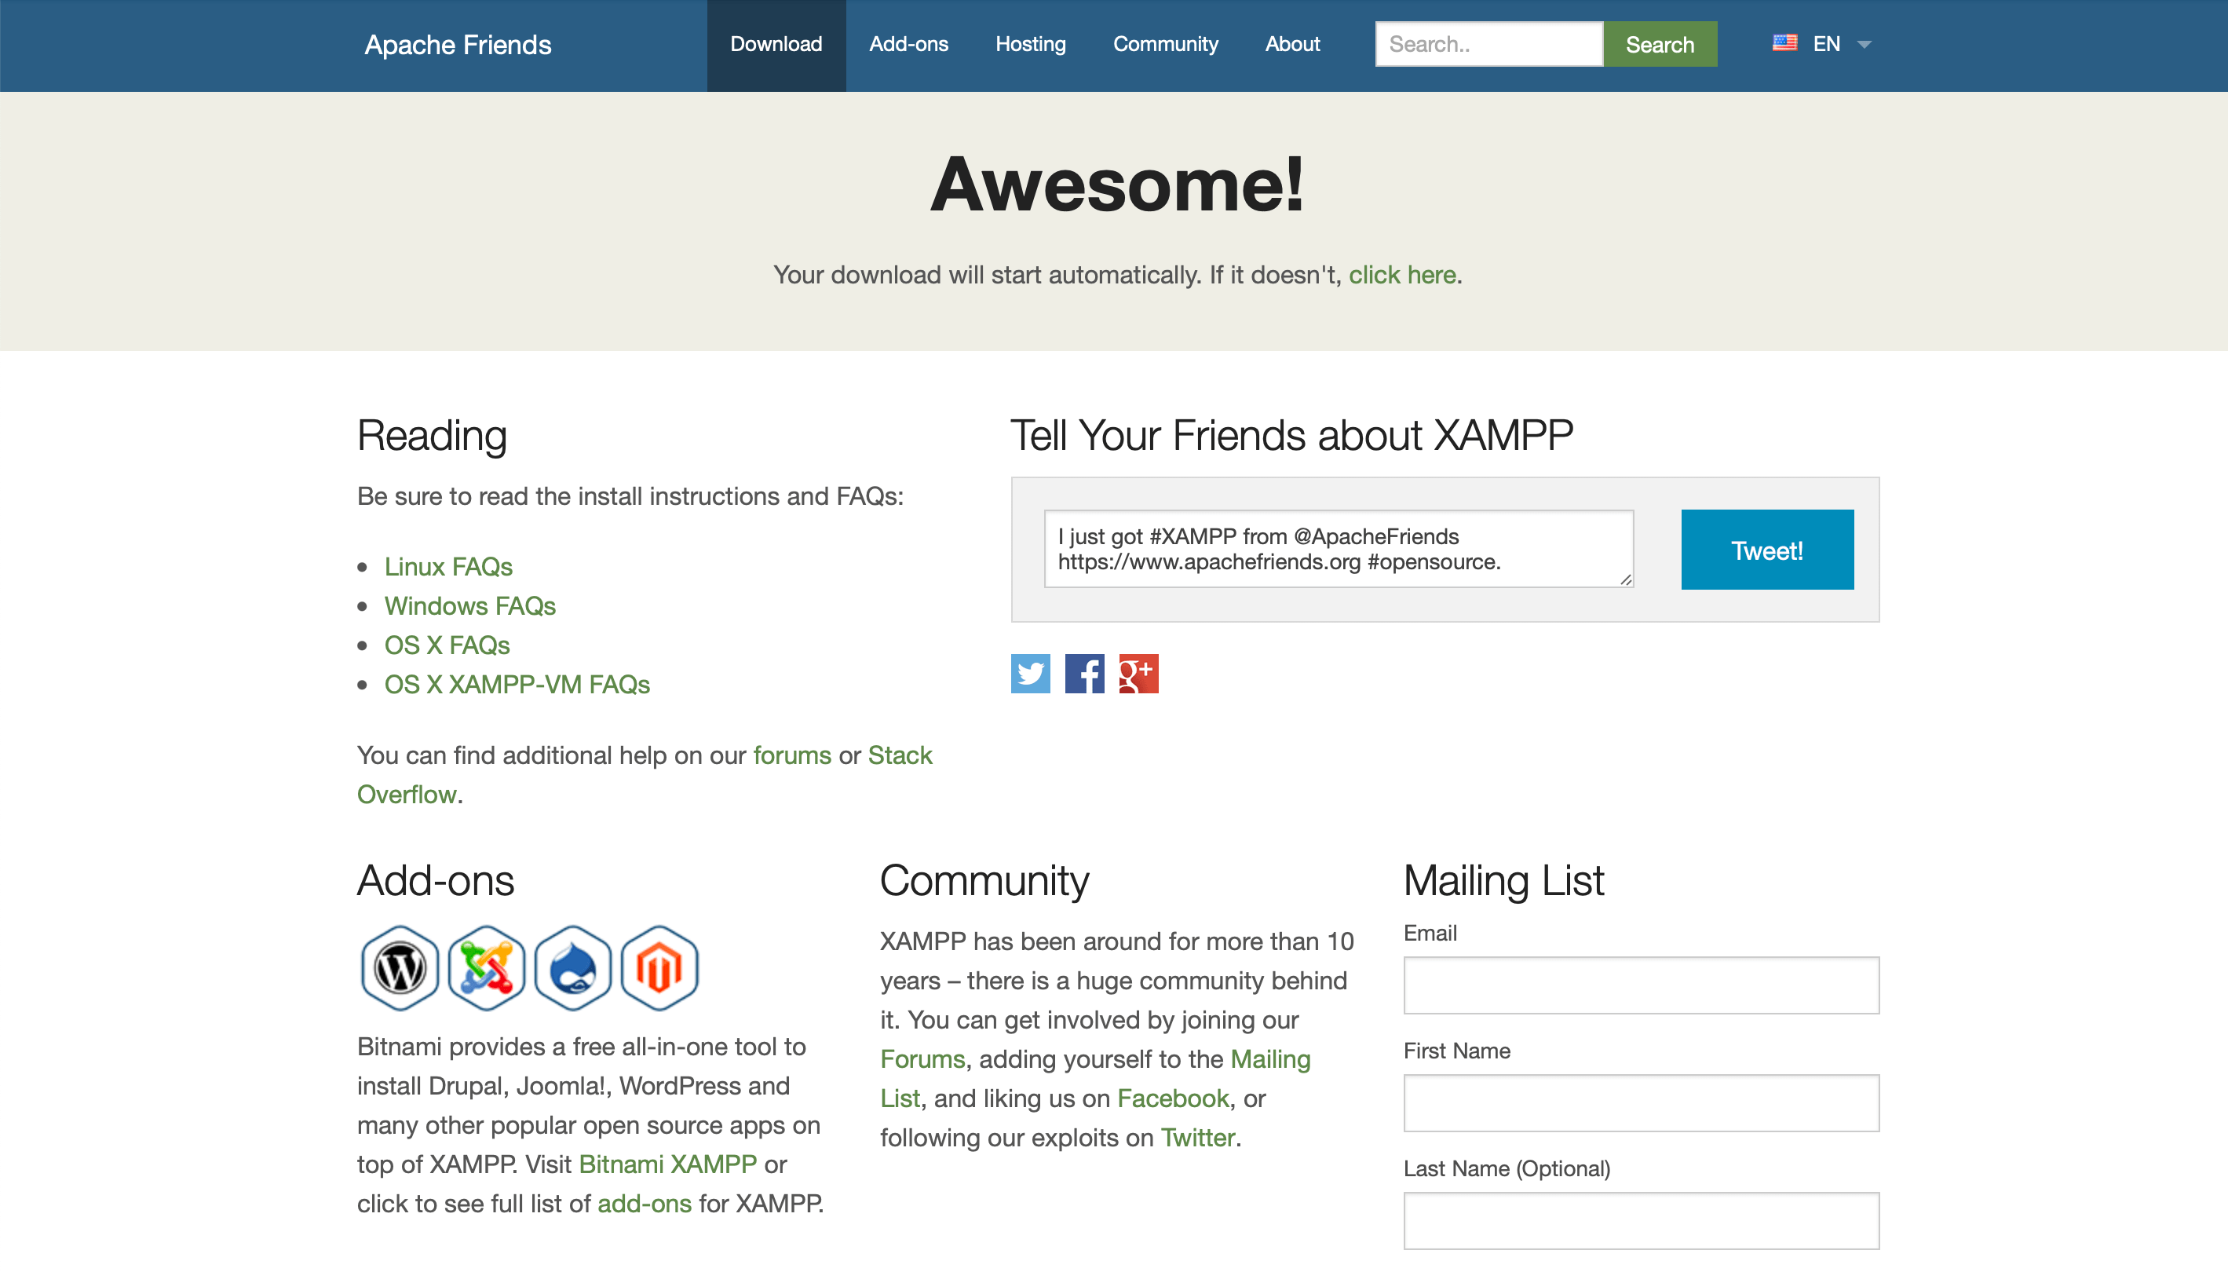Viewport: 2228px width, 1272px height.
Task: Click inside the tweet message textarea
Action: tap(1338, 549)
